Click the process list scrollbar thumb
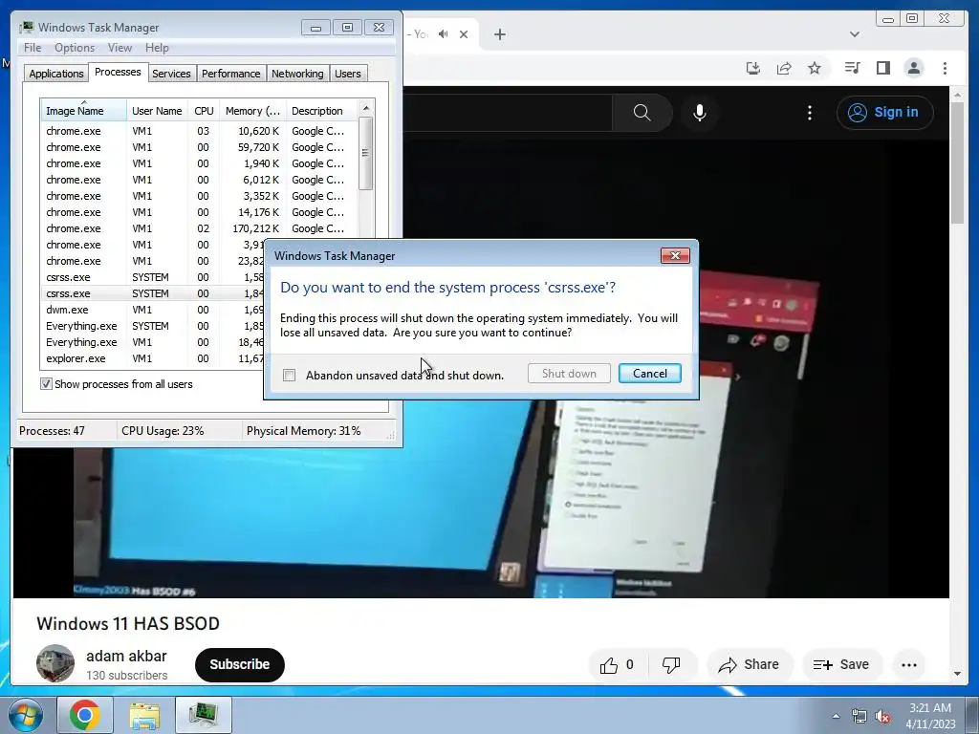 366,153
